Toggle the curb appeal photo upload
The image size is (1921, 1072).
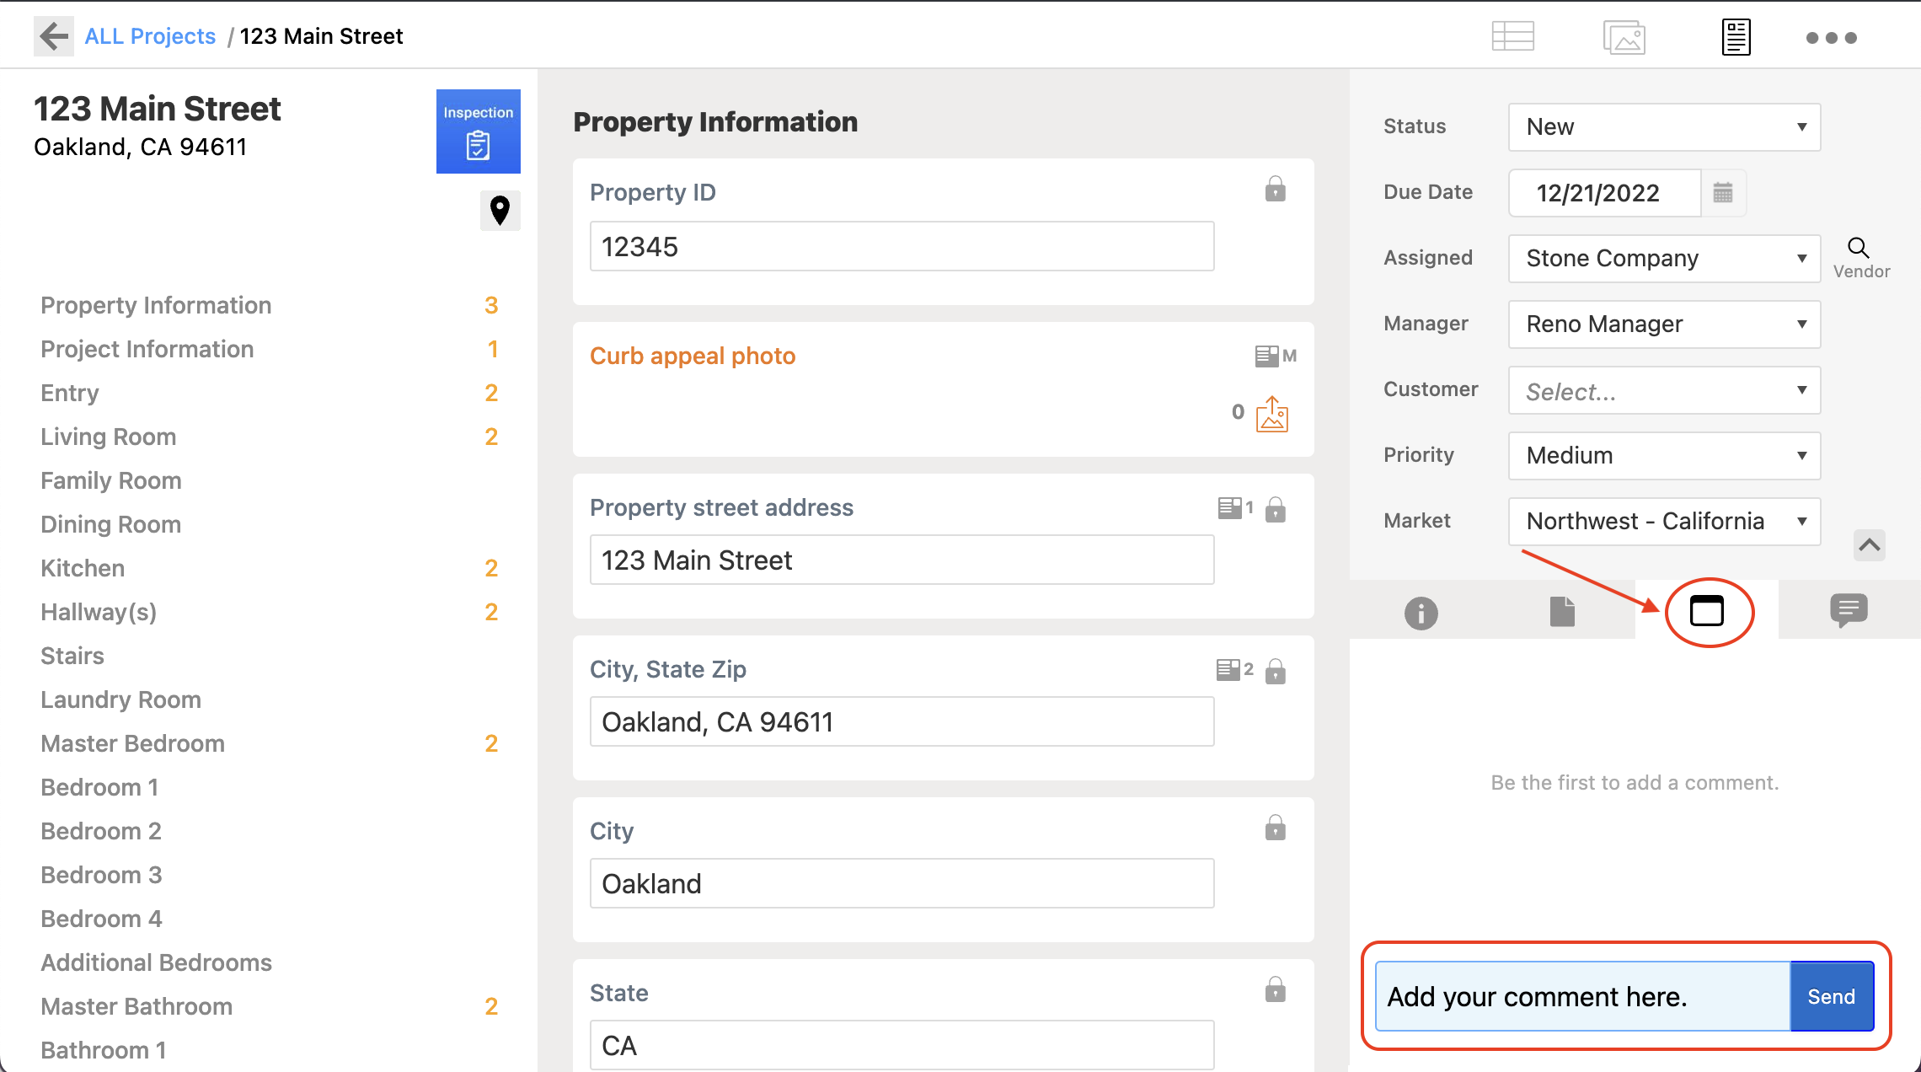coord(1272,410)
